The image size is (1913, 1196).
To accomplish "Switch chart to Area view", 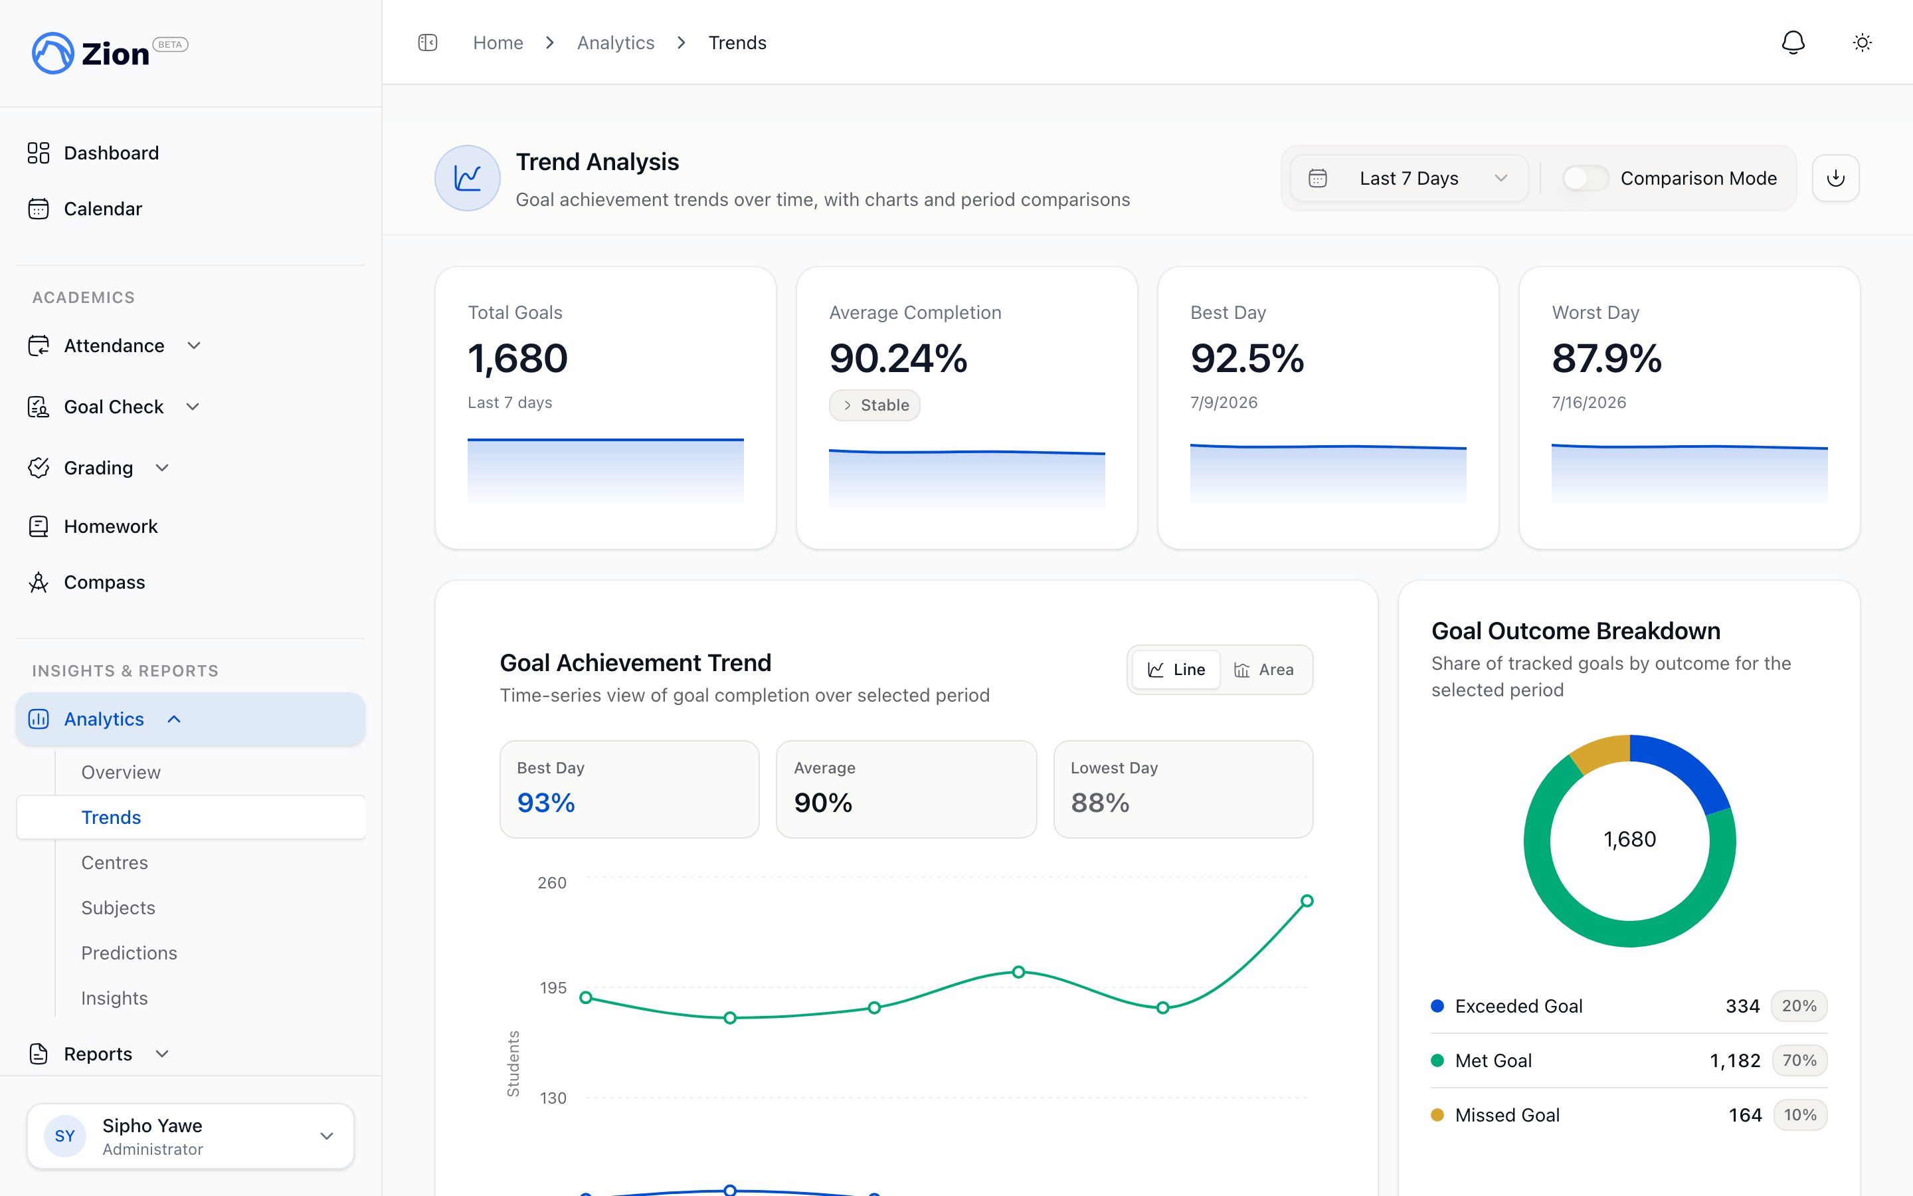I will pyautogui.click(x=1264, y=670).
